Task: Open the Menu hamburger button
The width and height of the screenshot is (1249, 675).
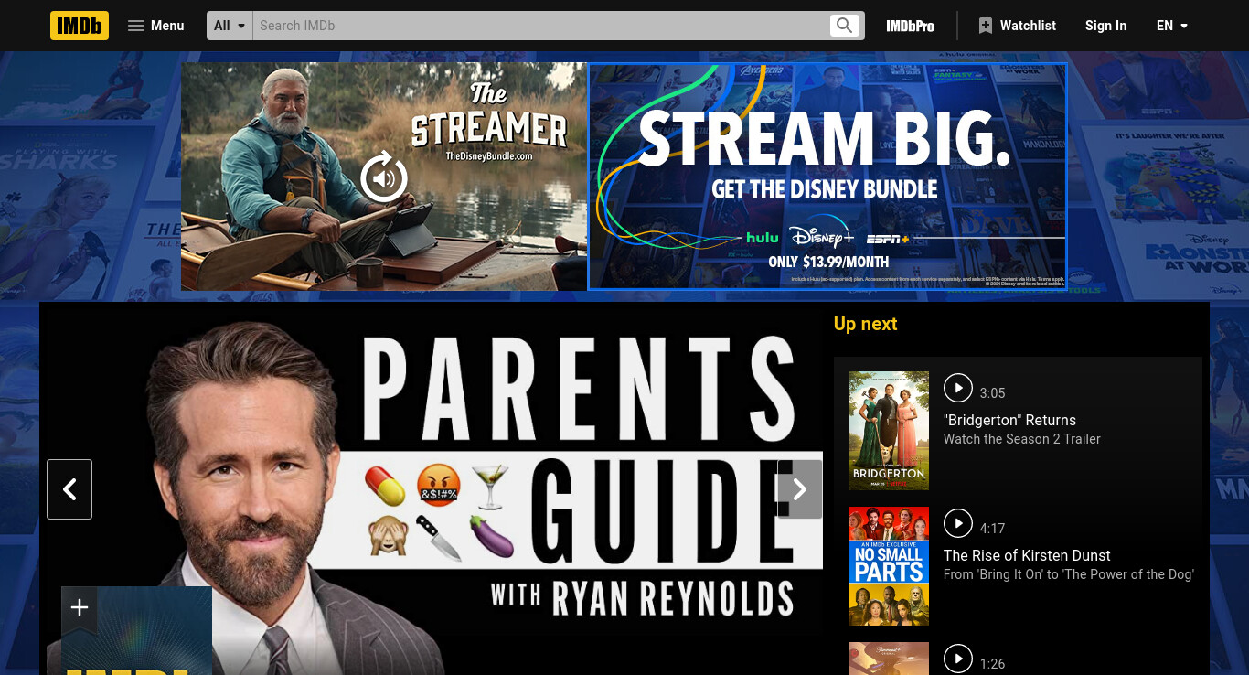Action: pos(156,26)
